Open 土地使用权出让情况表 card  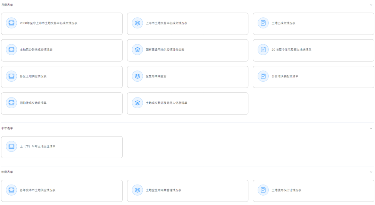313,190
